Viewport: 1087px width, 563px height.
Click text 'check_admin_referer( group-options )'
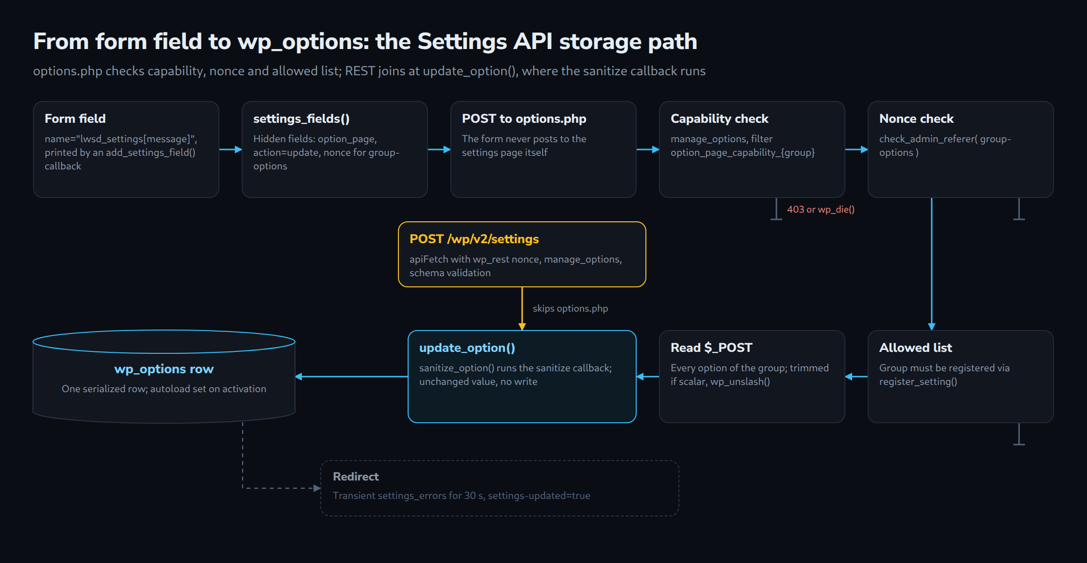[945, 146]
